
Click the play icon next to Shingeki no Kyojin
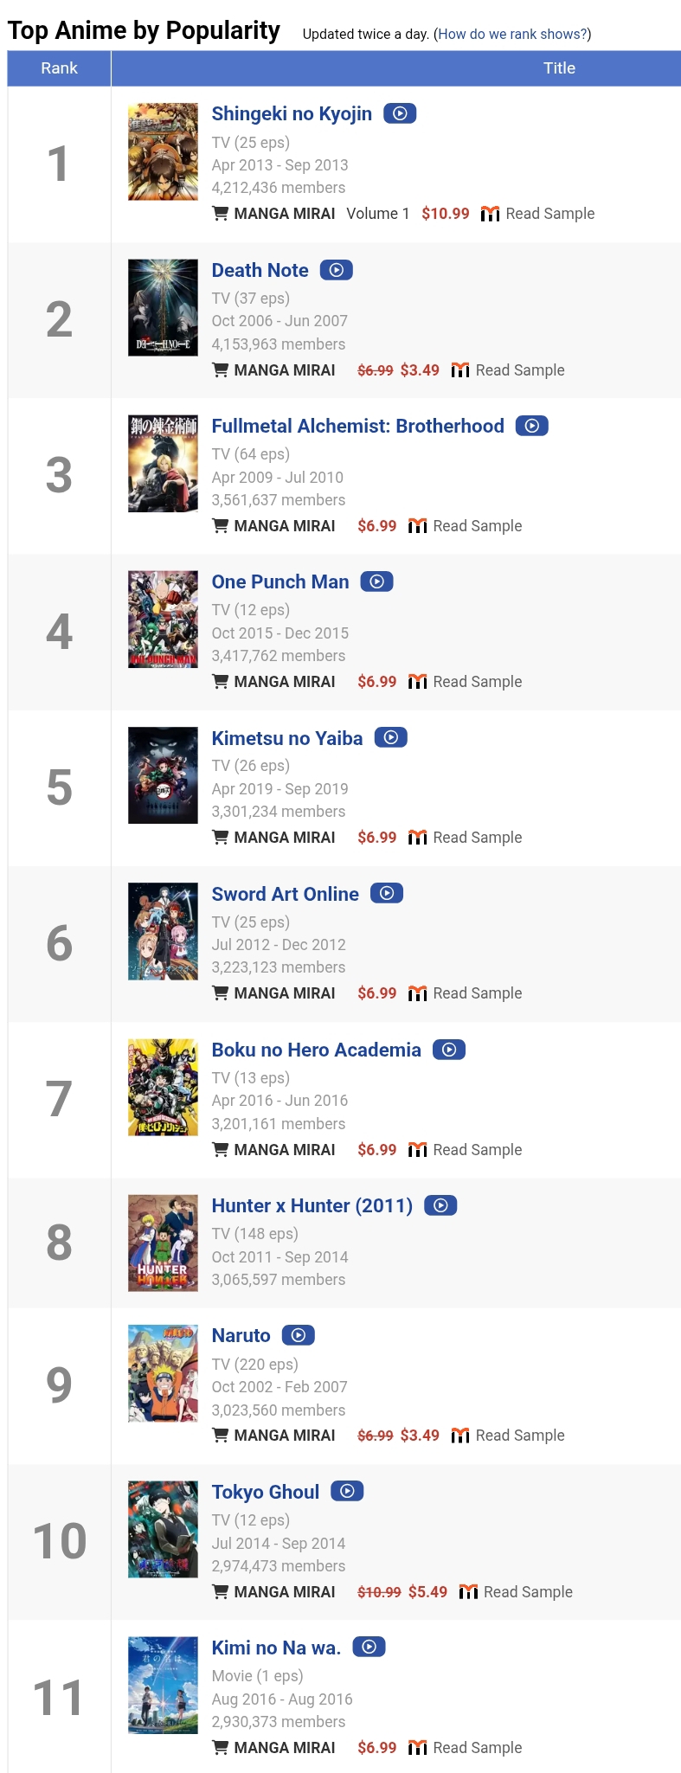(400, 113)
